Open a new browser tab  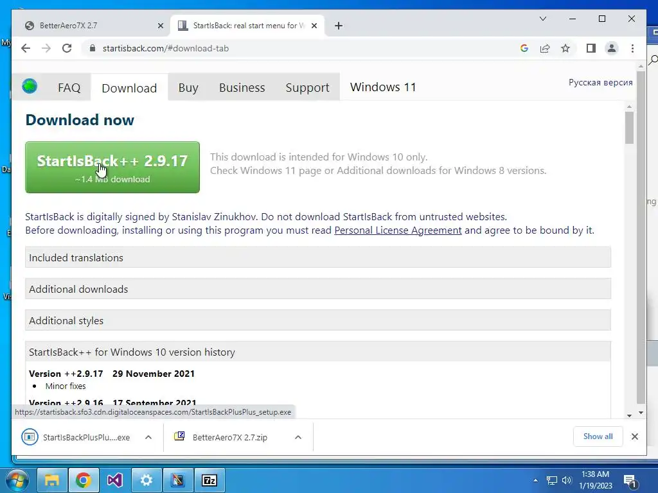[339, 26]
